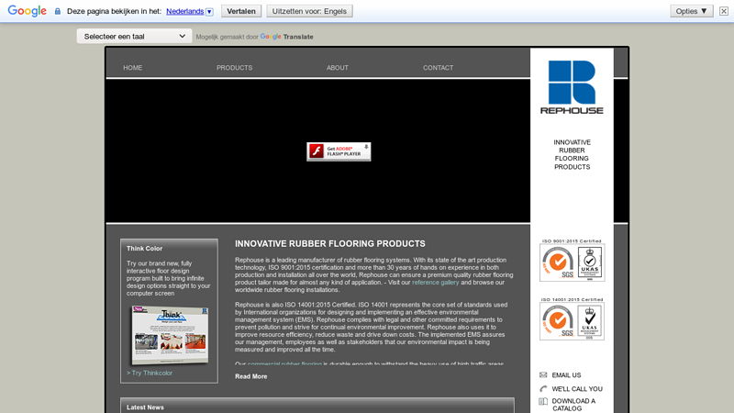Click the Google logo in translate bar
Screen dimensions: 734x413
[28, 11]
